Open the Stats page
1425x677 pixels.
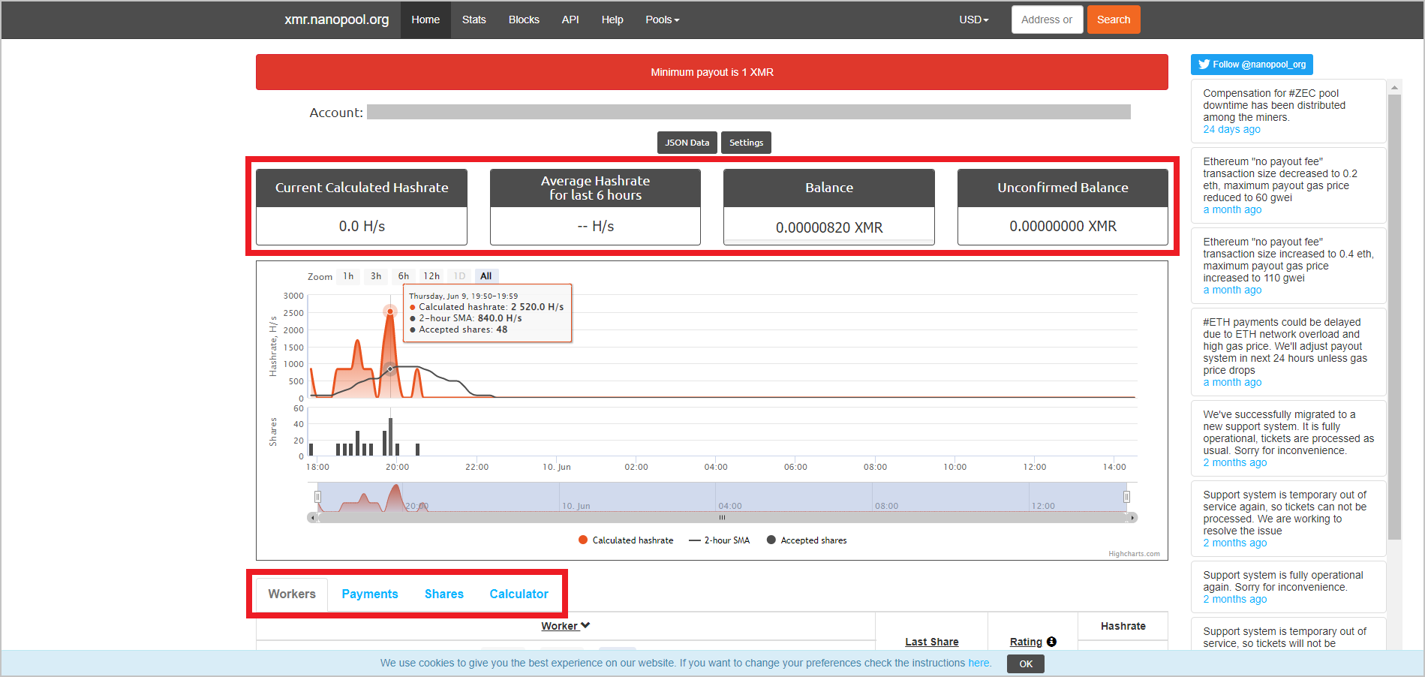coord(473,20)
